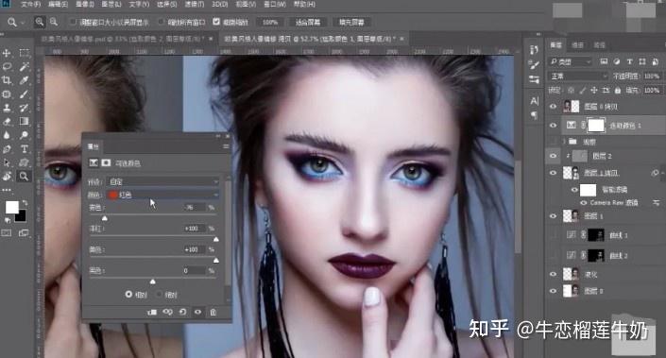This screenshot has width=666, height=358.
Task: Filter layers by pixel layers icon
Action: pos(604,61)
